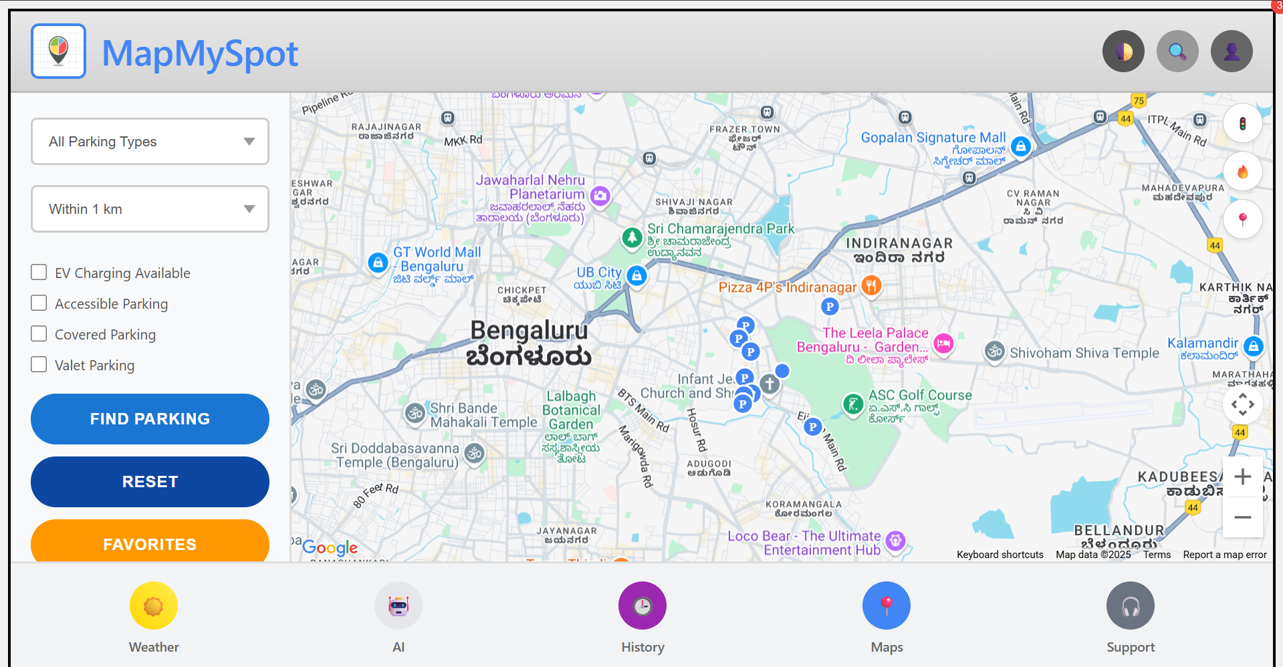Click the RAJAJINAGAR area label
Screen dimensions: 1283x667
[x=386, y=131]
